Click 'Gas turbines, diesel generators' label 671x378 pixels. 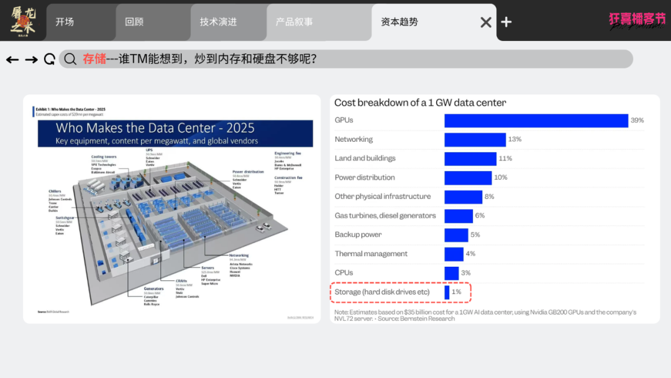click(385, 215)
